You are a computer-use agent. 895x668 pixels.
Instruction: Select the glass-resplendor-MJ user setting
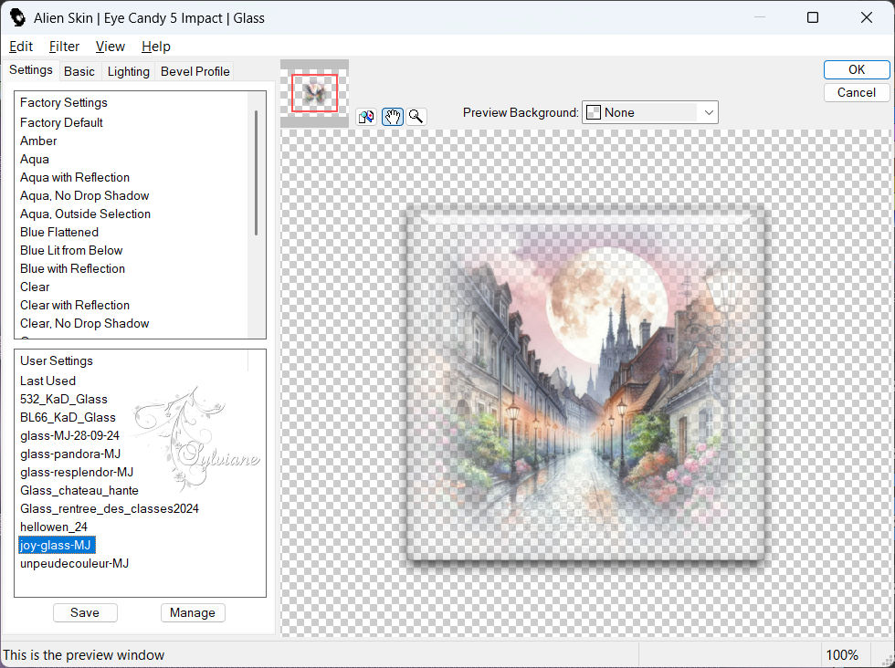pos(77,473)
